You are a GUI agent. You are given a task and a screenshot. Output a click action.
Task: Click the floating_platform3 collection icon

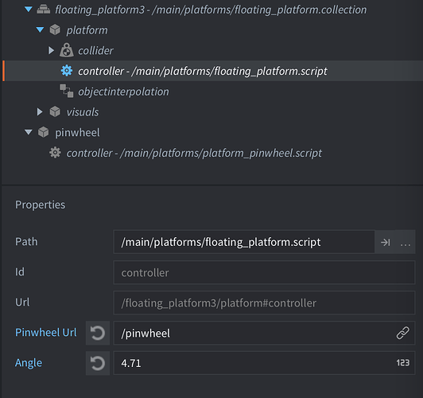tap(44, 10)
